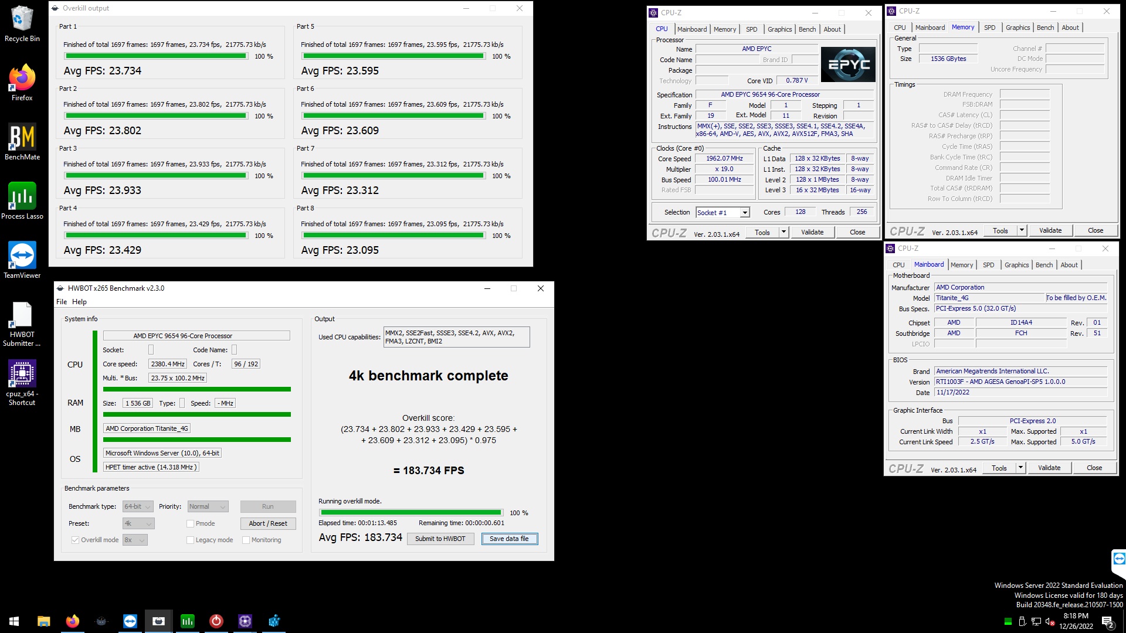Click the EPYC processor logo in CPU-Z

tap(848, 64)
